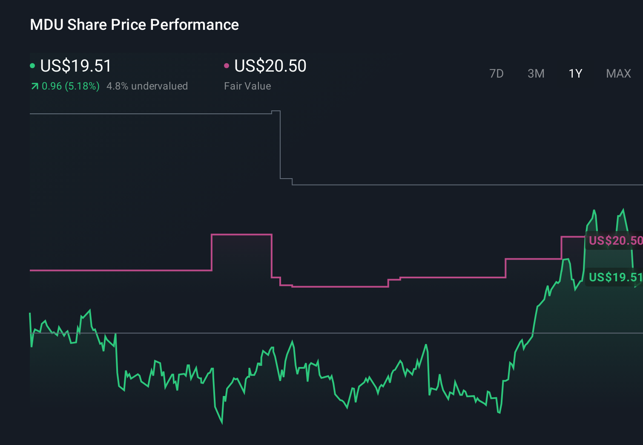Open the MAX historical view
643x445 pixels.
[x=618, y=73]
